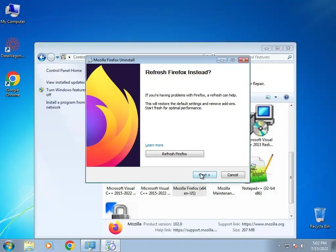
Task: Click the network tray icon
Action: click(x=287, y=246)
